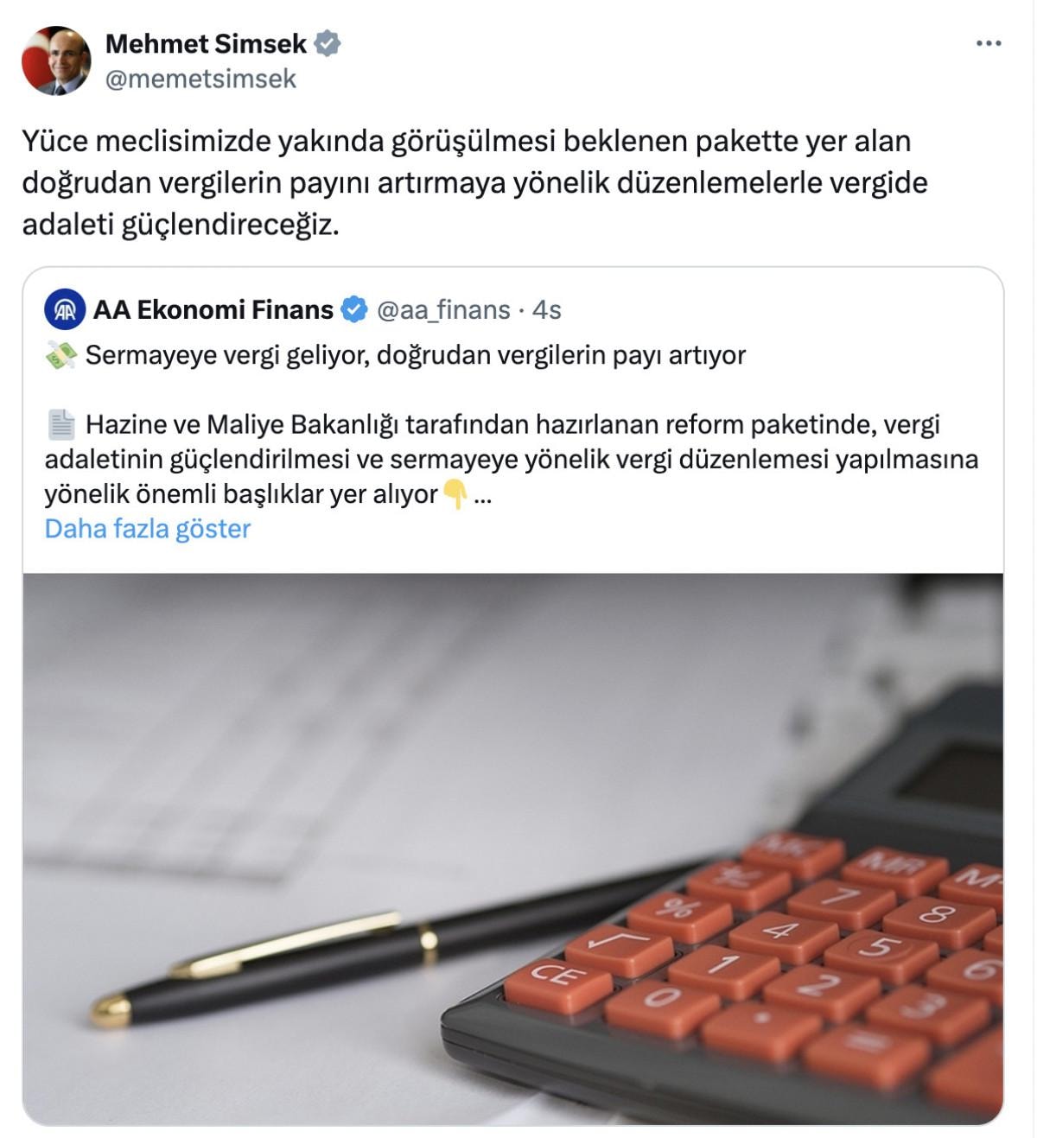The width and height of the screenshot is (1037, 1138).
Task: Open the three-dot more options menu
Action: pyautogui.click(x=989, y=43)
